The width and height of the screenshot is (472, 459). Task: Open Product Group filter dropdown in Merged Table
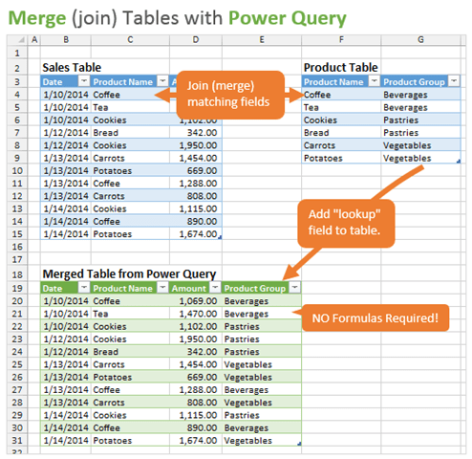click(x=295, y=288)
